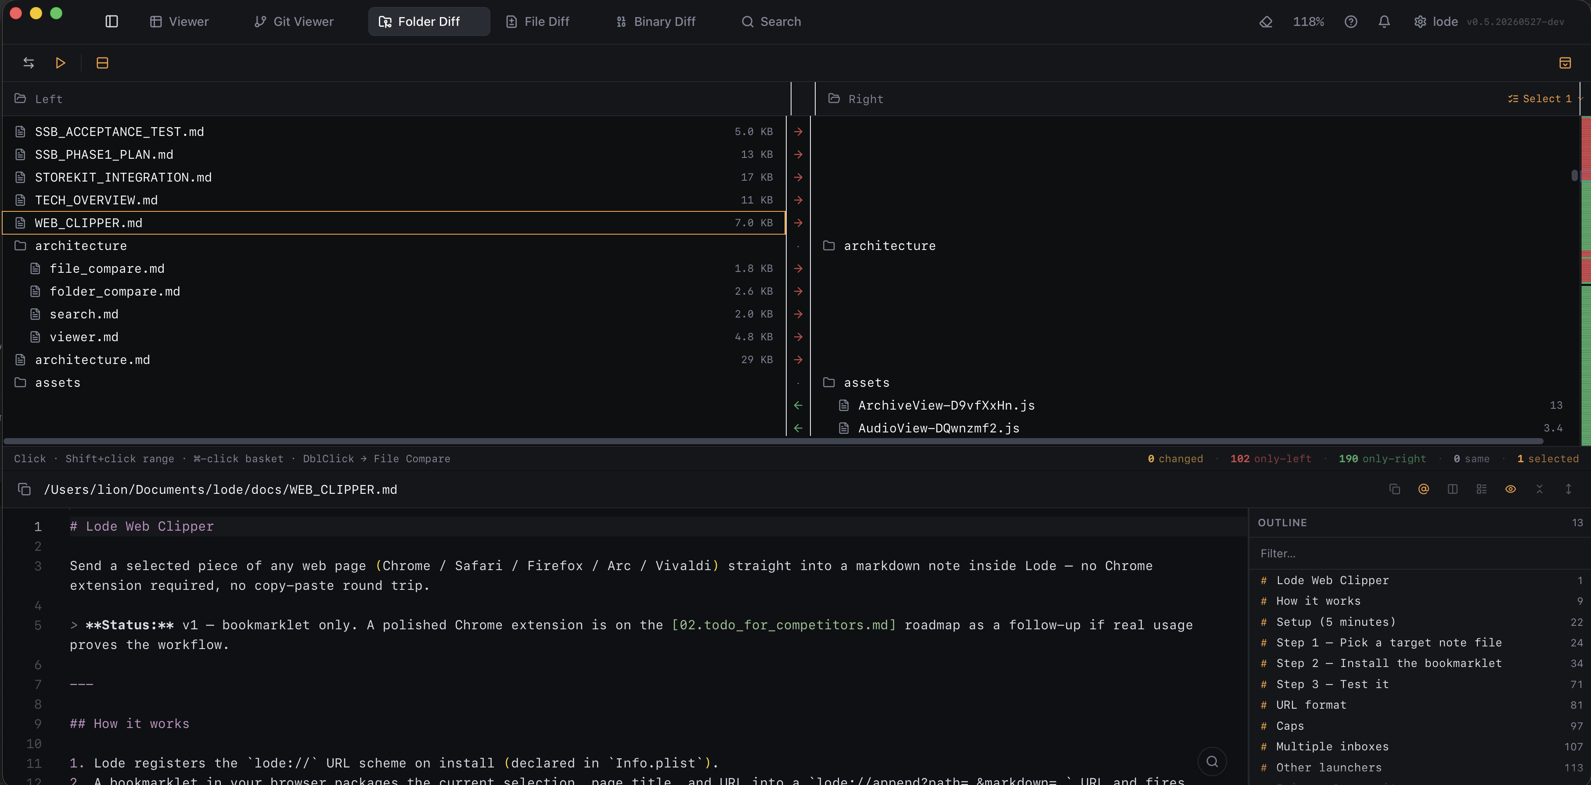The image size is (1591, 785).
Task: Select STOREKIT_INTEGRATION.md file row
Action: (x=393, y=177)
